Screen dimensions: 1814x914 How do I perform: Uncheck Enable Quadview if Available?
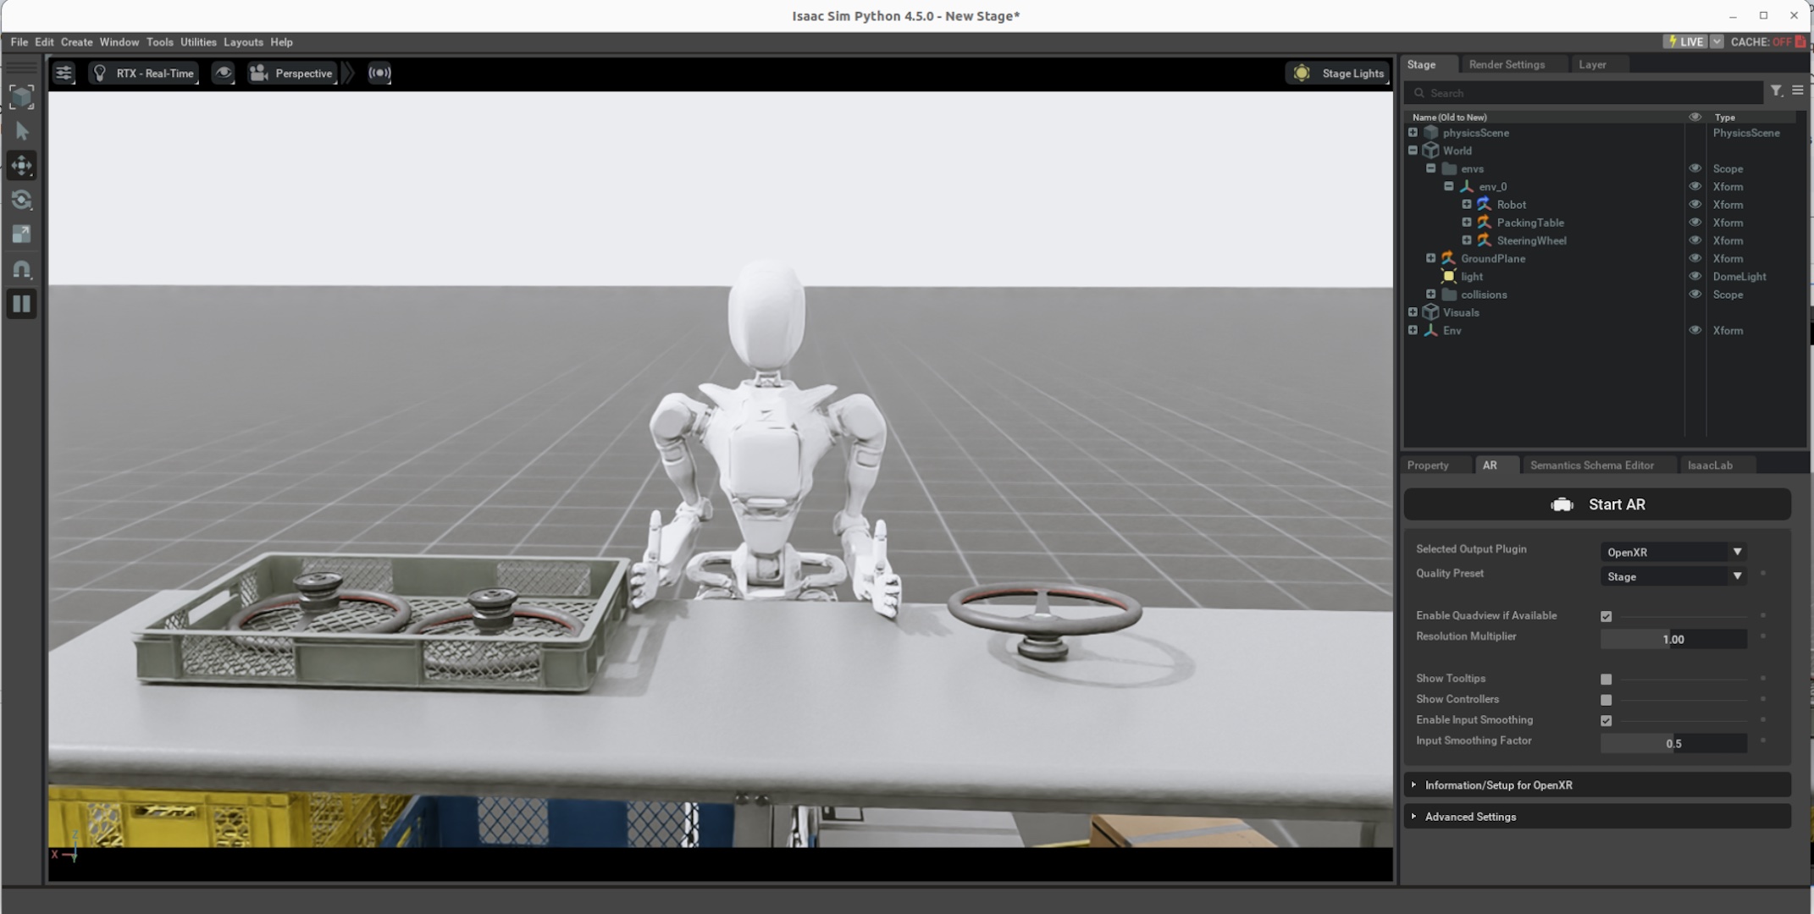click(x=1606, y=617)
